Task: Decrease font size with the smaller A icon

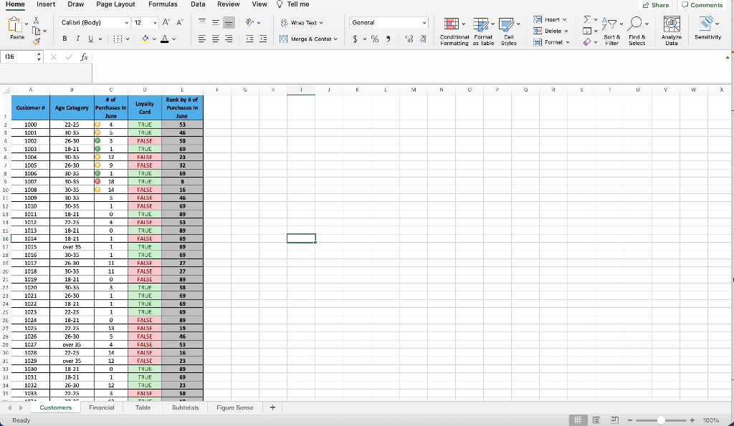Action: (x=180, y=22)
